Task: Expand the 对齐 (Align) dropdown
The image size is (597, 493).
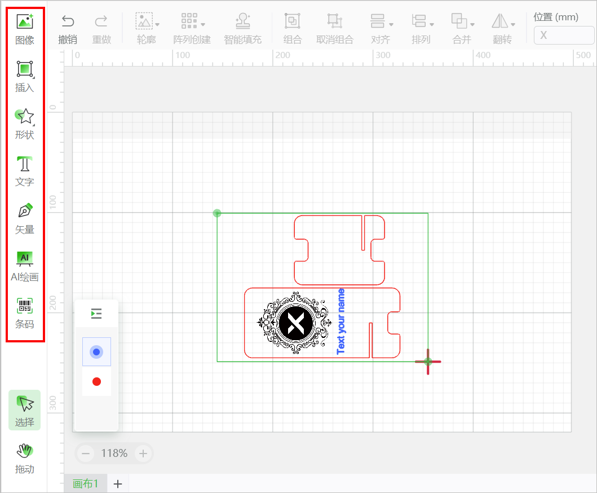Action: (381, 29)
